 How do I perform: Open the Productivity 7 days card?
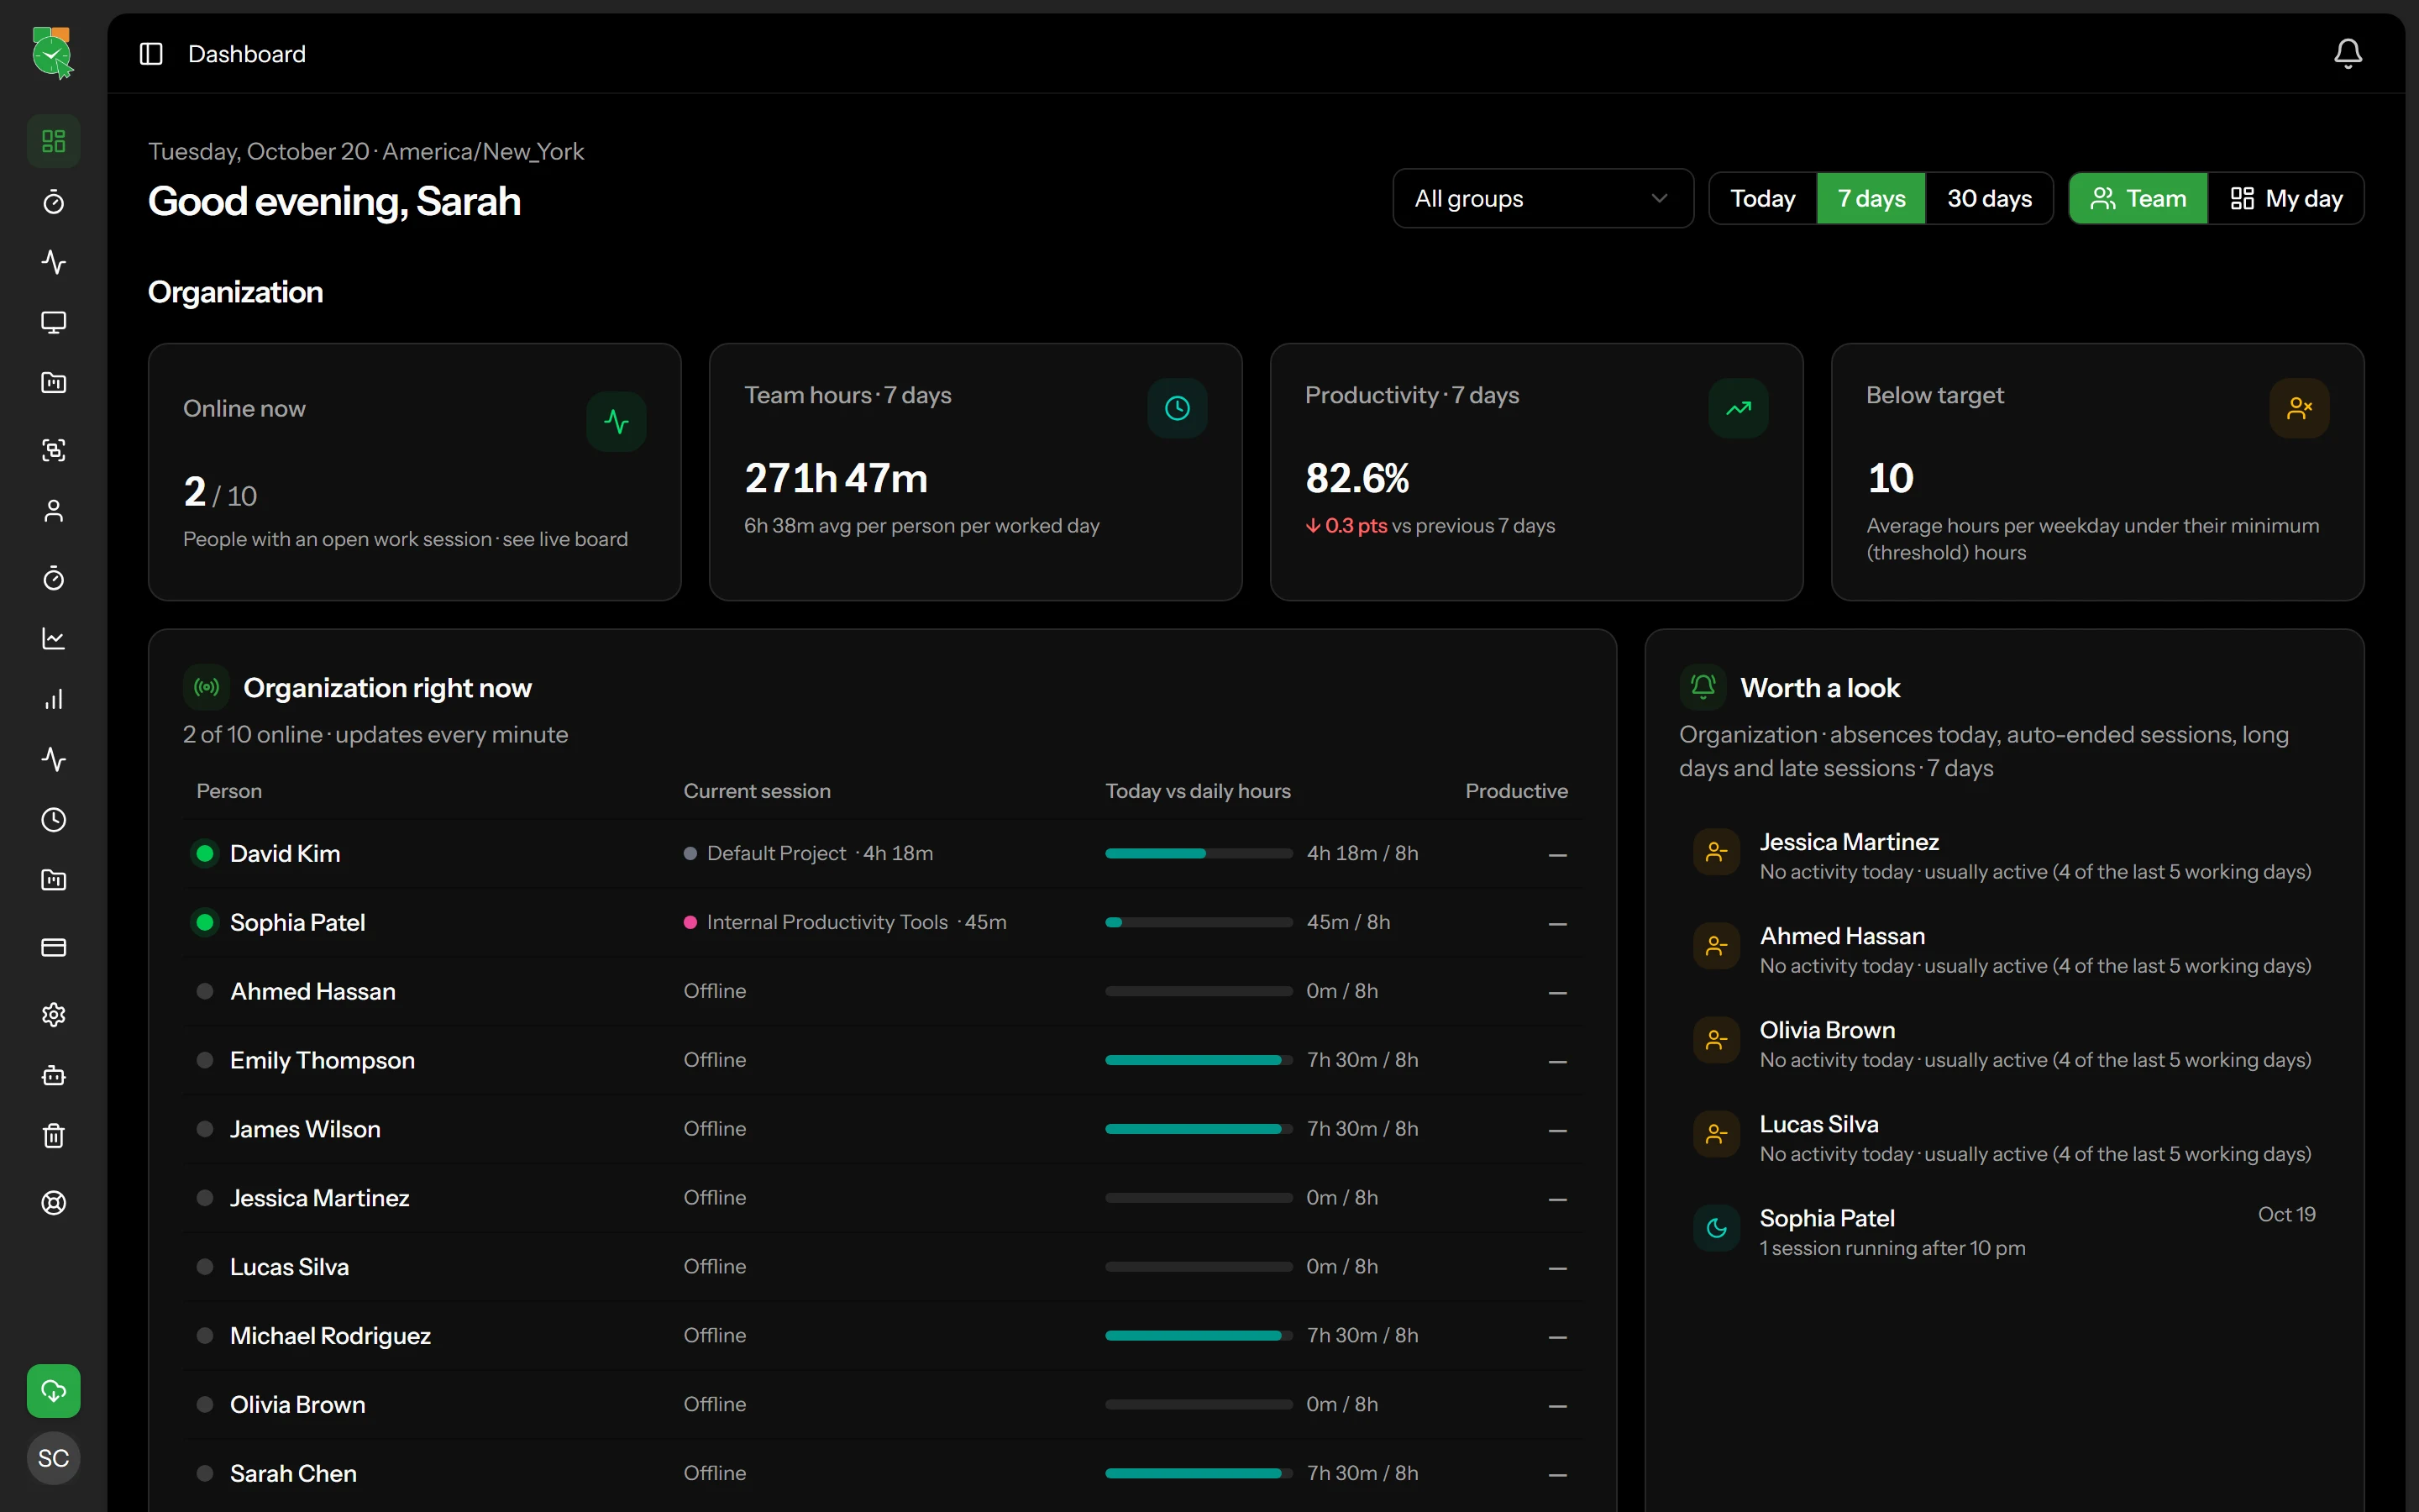pyautogui.click(x=1535, y=472)
